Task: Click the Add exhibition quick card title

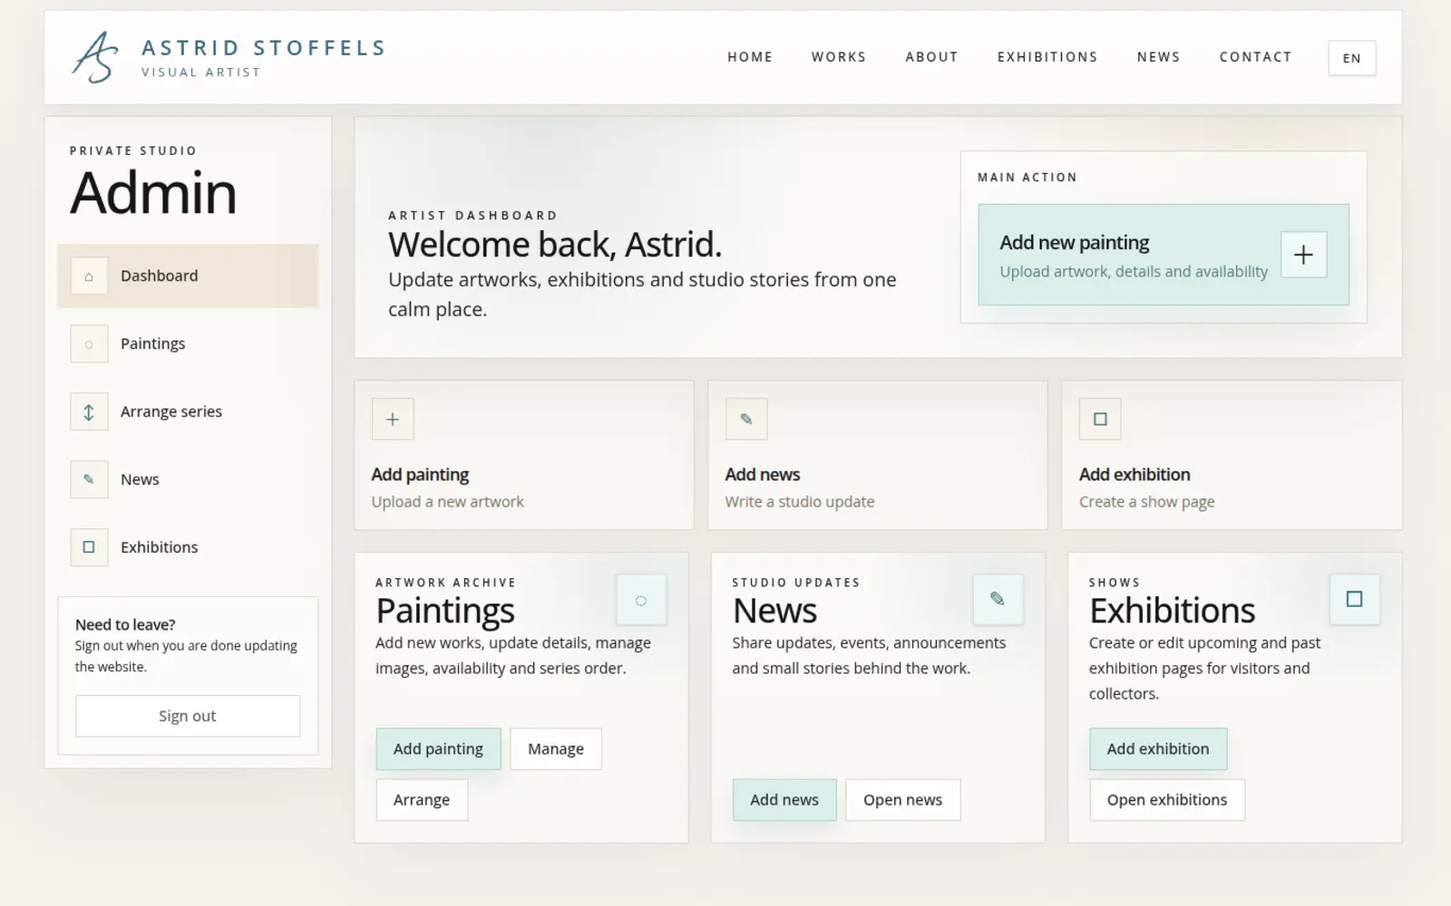Action: [x=1135, y=475]
